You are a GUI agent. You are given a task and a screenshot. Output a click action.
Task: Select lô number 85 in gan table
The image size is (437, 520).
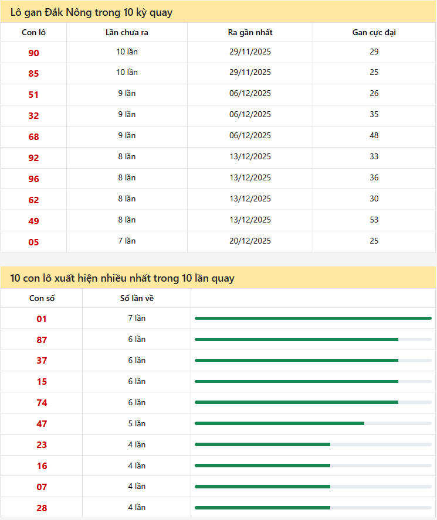click(x=33, y=74)
